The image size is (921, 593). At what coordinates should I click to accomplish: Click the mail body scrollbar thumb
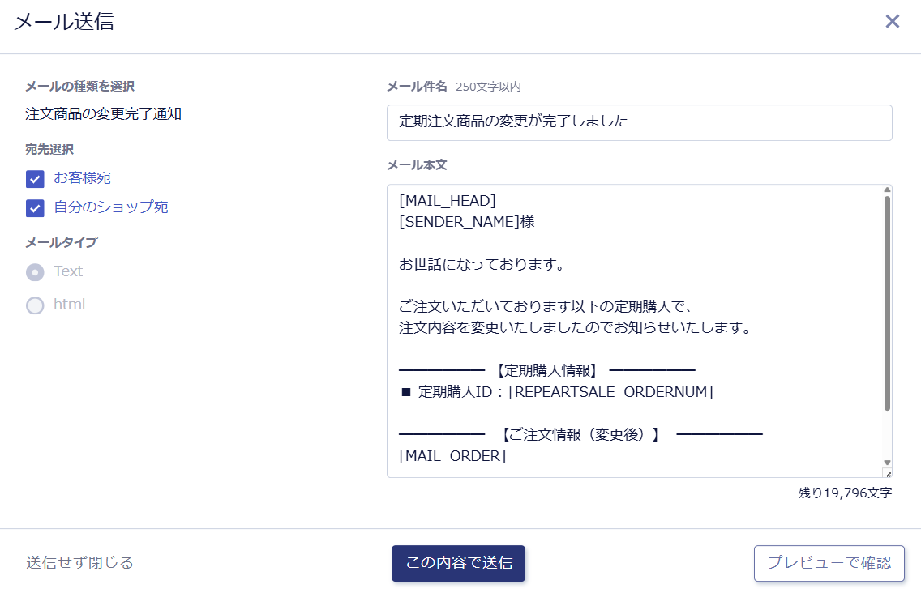point(887,300)
